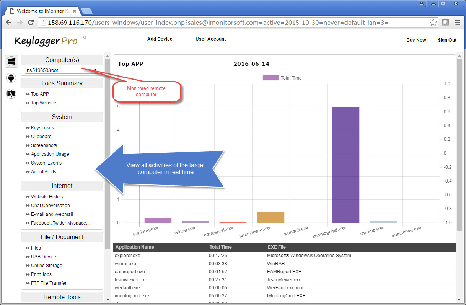
Task: Click the browser reload button
Action: tap(31, 23)
